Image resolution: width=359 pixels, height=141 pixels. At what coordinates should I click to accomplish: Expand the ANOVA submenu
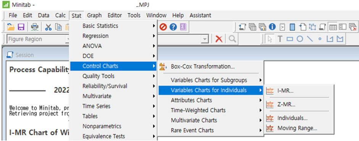click(x=113, y=46)
